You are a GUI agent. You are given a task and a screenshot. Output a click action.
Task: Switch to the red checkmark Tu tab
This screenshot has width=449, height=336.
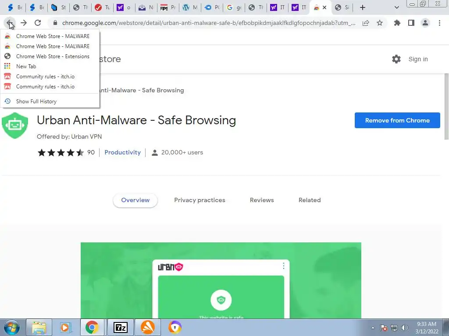coord(103,8)
